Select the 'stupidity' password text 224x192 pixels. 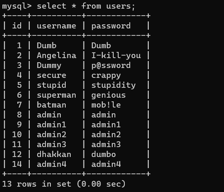coord(114,85)
